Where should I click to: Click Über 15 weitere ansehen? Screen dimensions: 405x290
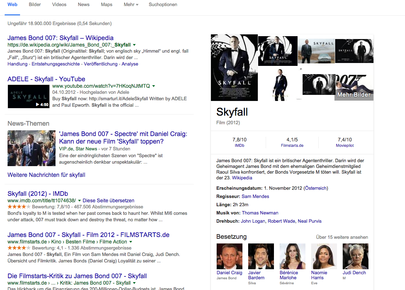pyautogui.click(x=342, y=237)
